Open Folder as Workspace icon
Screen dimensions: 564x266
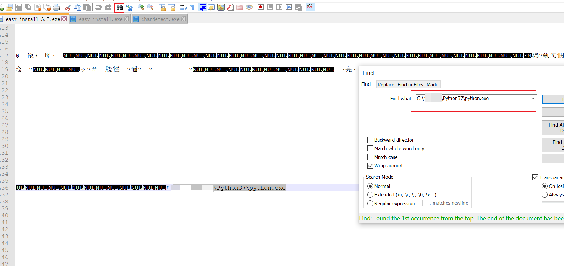[x=240, y=7]
